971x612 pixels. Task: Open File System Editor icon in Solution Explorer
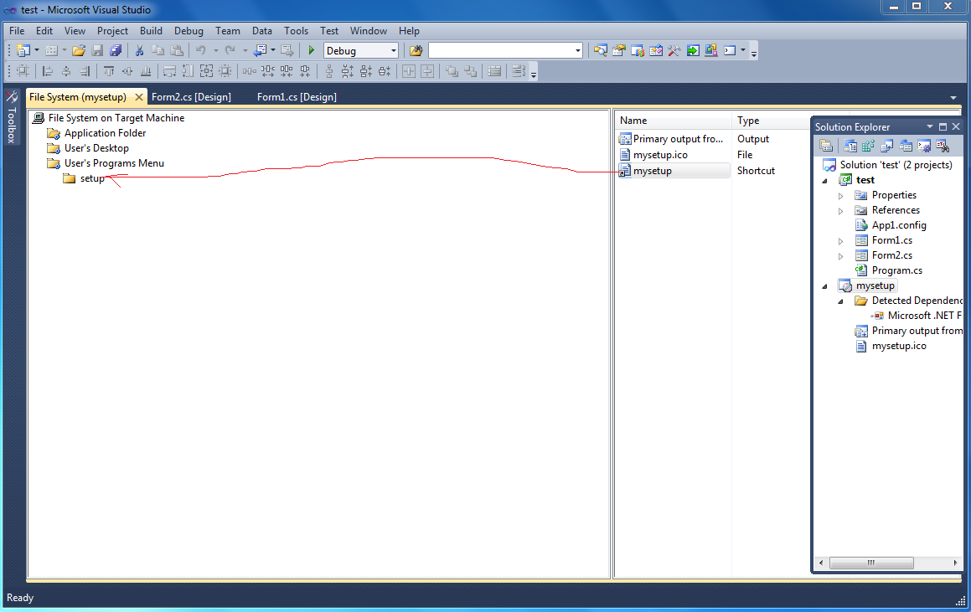pyautogui.click(x=850, y=146)
